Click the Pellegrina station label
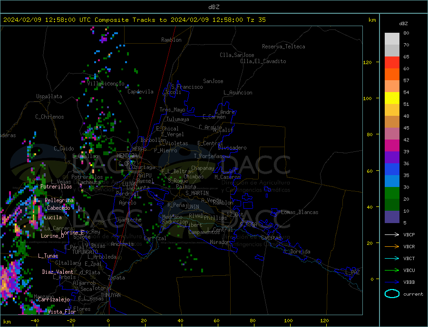The width and height of the screenshot is (428, 327). click(x=59, y=200)
